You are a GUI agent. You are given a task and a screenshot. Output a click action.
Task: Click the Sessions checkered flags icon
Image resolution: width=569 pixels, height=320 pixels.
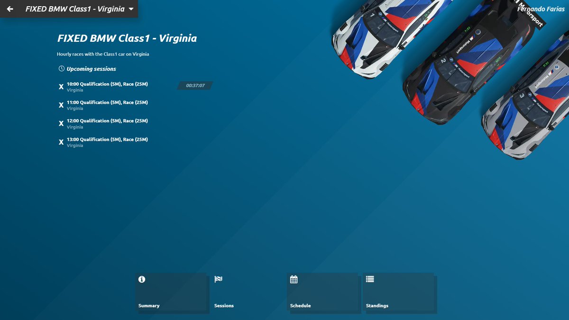click(218, 279)
